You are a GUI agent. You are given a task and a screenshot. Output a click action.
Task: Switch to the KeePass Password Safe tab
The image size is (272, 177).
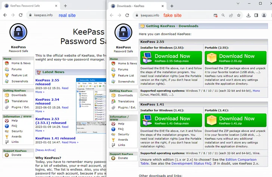click(x=30, y=6)
